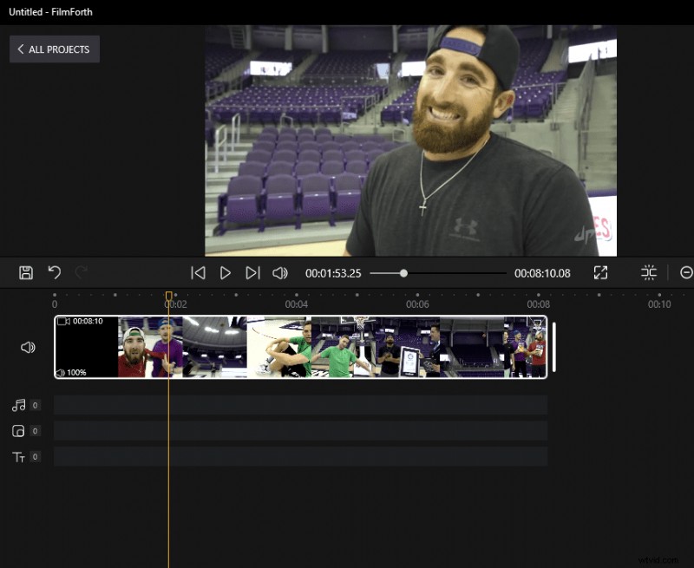Toggle fullscreen preview mode
The image size is (694, 568).
point(600,272)
